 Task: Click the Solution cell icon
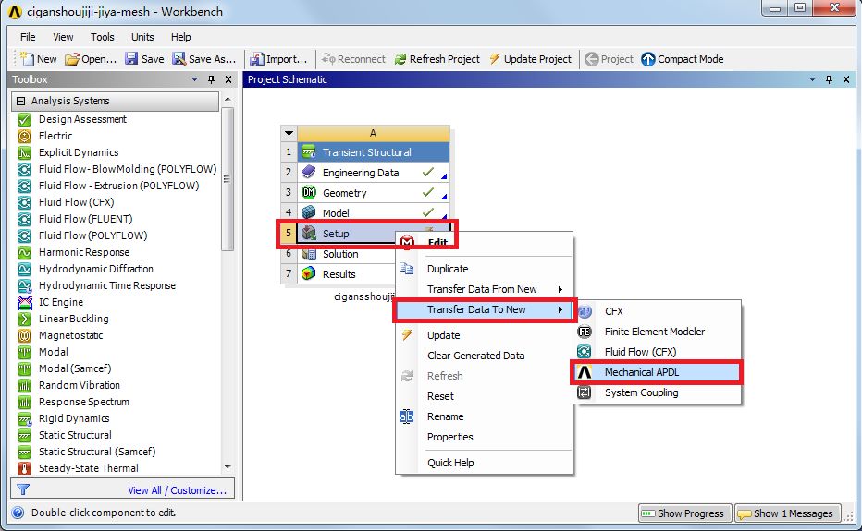308,254
